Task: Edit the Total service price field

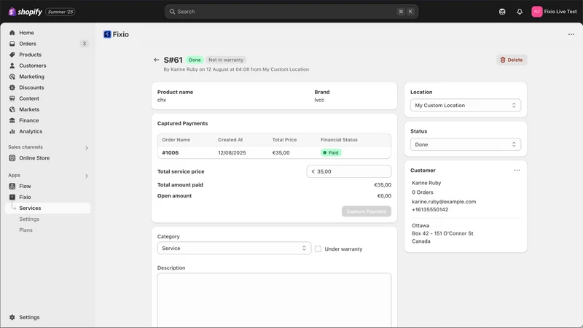Action: coord(349,171)
